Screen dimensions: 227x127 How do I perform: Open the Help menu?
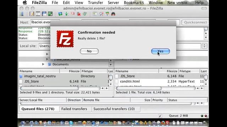[199, 2]
